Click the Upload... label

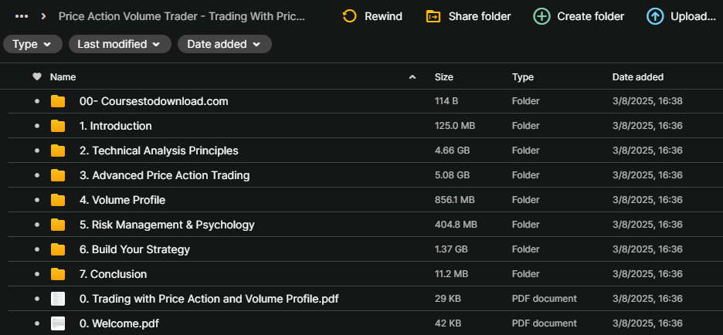pyautogui.click(x=693, y=16)
